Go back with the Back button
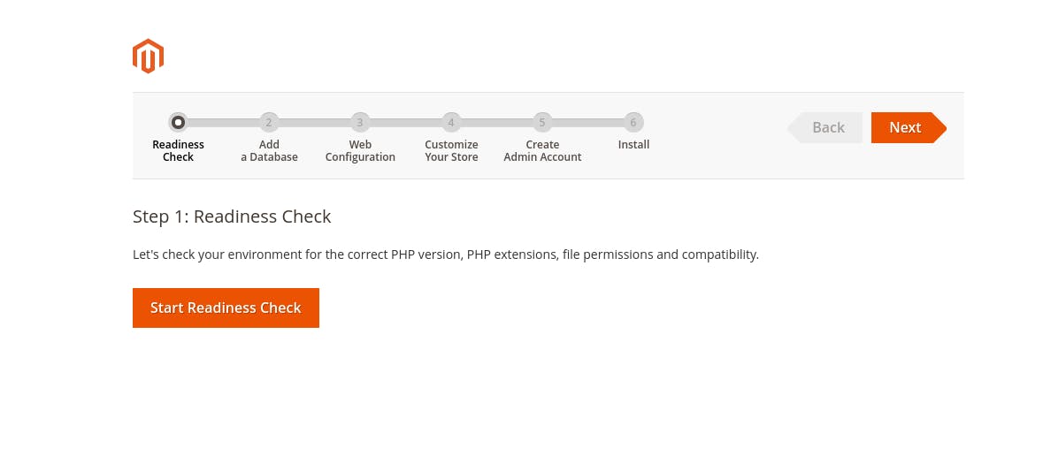Viewport: 1043px width, 456px height. click(827, 127)
